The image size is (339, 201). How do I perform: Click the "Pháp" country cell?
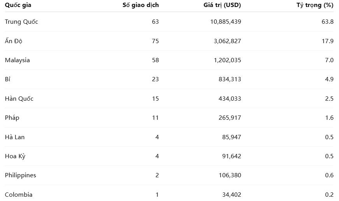tap(12, 118)
